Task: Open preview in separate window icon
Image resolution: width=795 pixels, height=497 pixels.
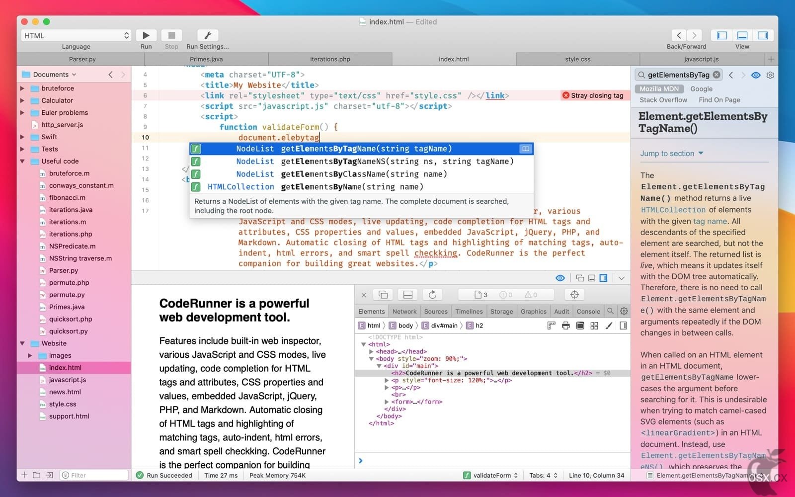Action: point(580,278)
